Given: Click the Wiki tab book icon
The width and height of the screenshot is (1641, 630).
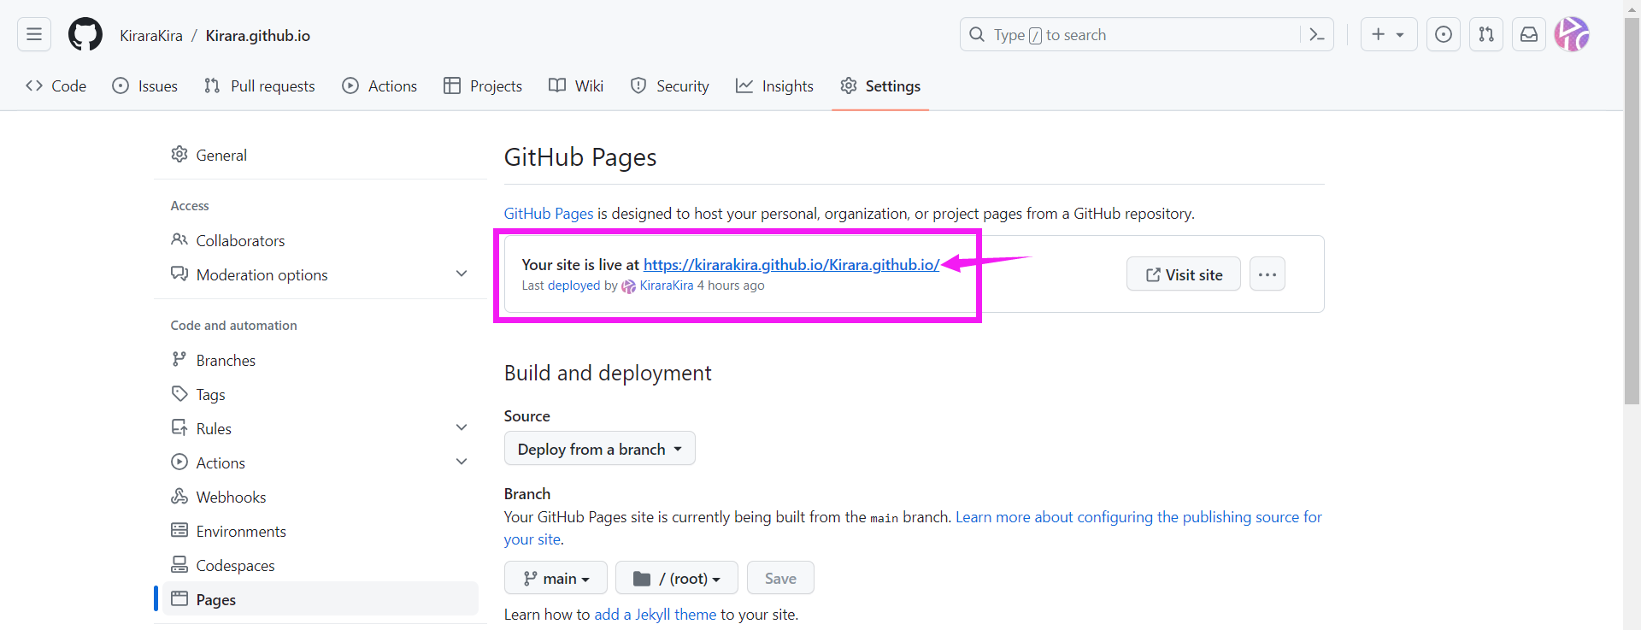Looking at the screenshot, I should [x=557, y=85].
